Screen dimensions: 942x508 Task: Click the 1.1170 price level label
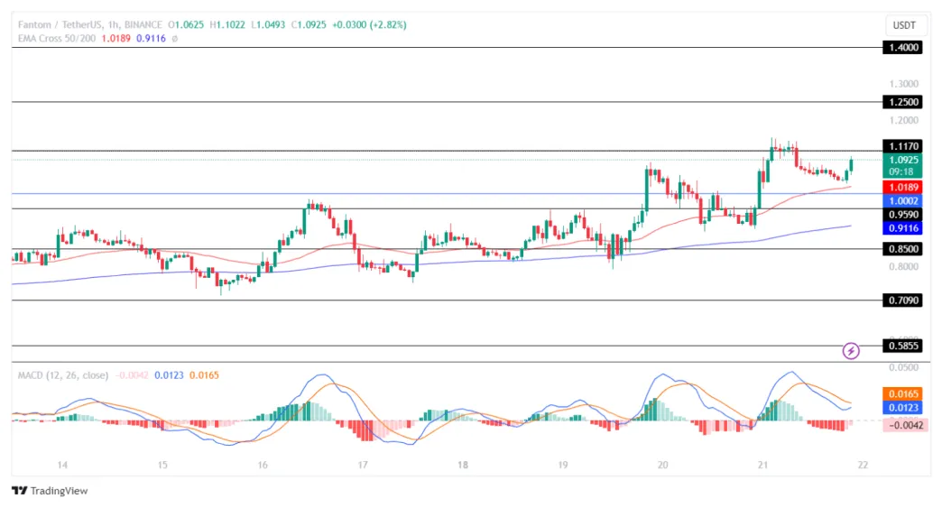coord(903,146)
